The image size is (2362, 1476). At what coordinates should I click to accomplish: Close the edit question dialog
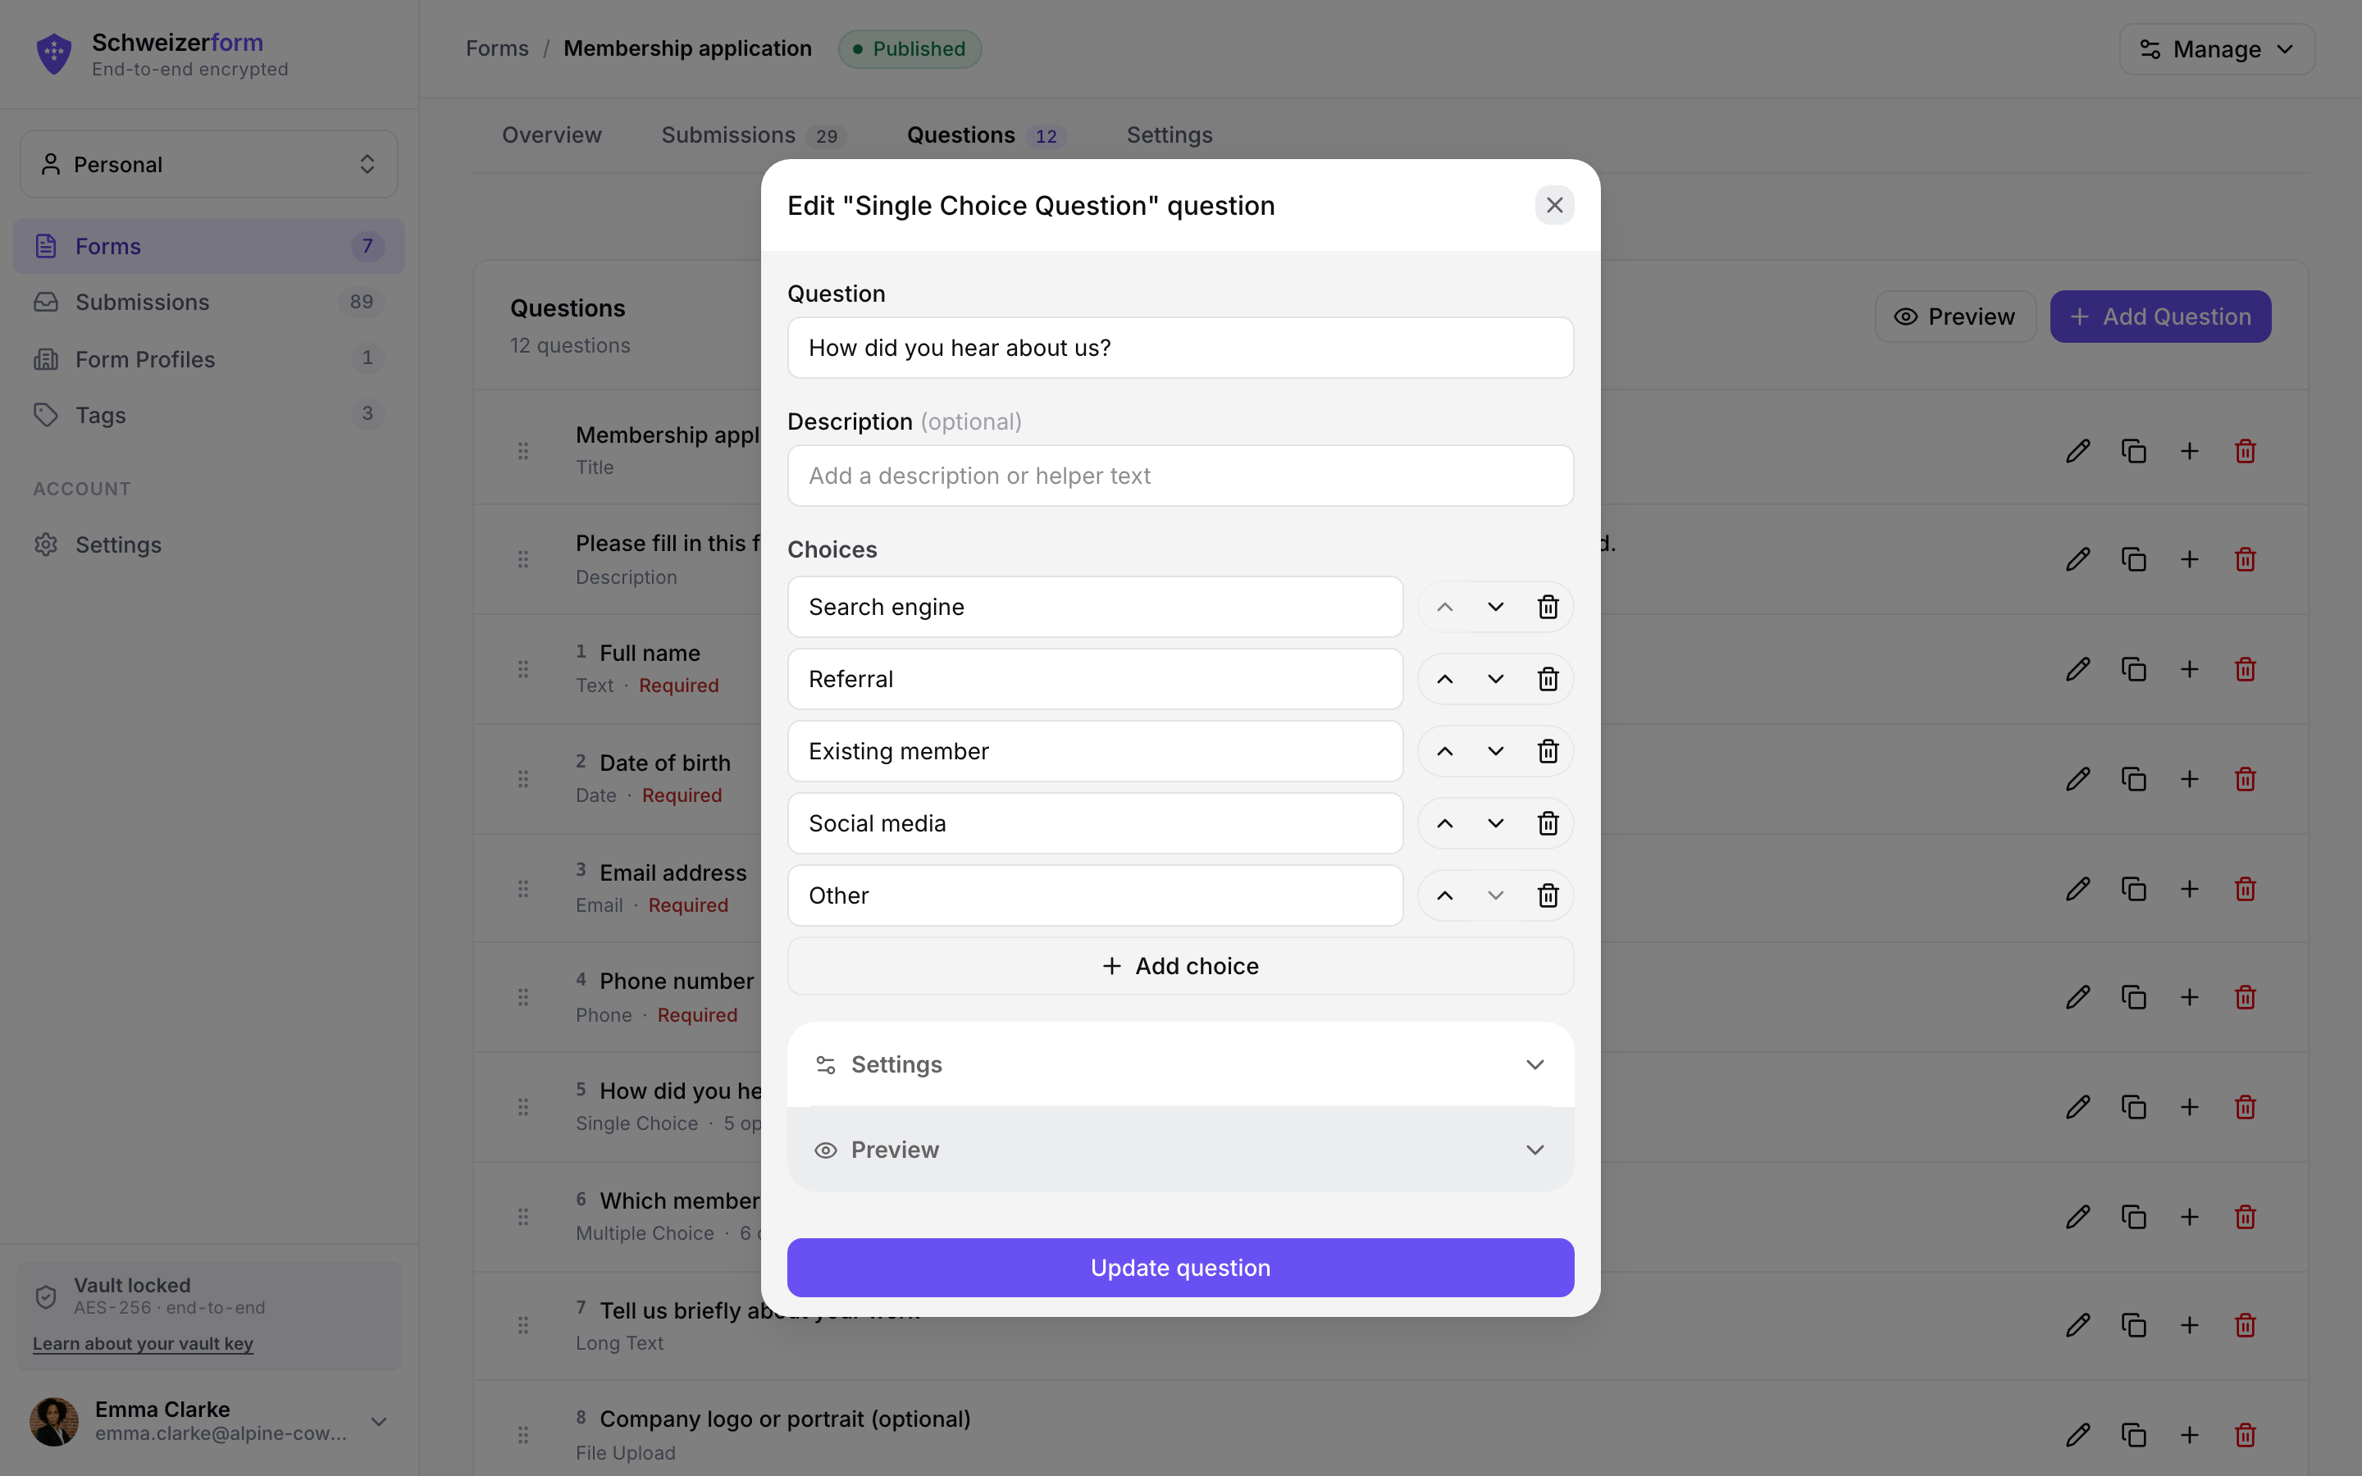pyautogui.click(x=1554, y=205)
